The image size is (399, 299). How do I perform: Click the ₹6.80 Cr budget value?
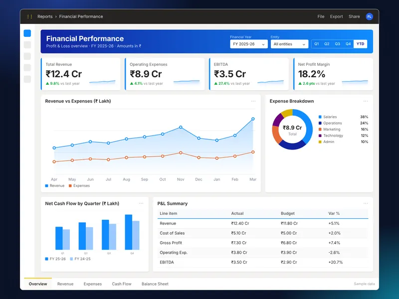pos(289,243)
